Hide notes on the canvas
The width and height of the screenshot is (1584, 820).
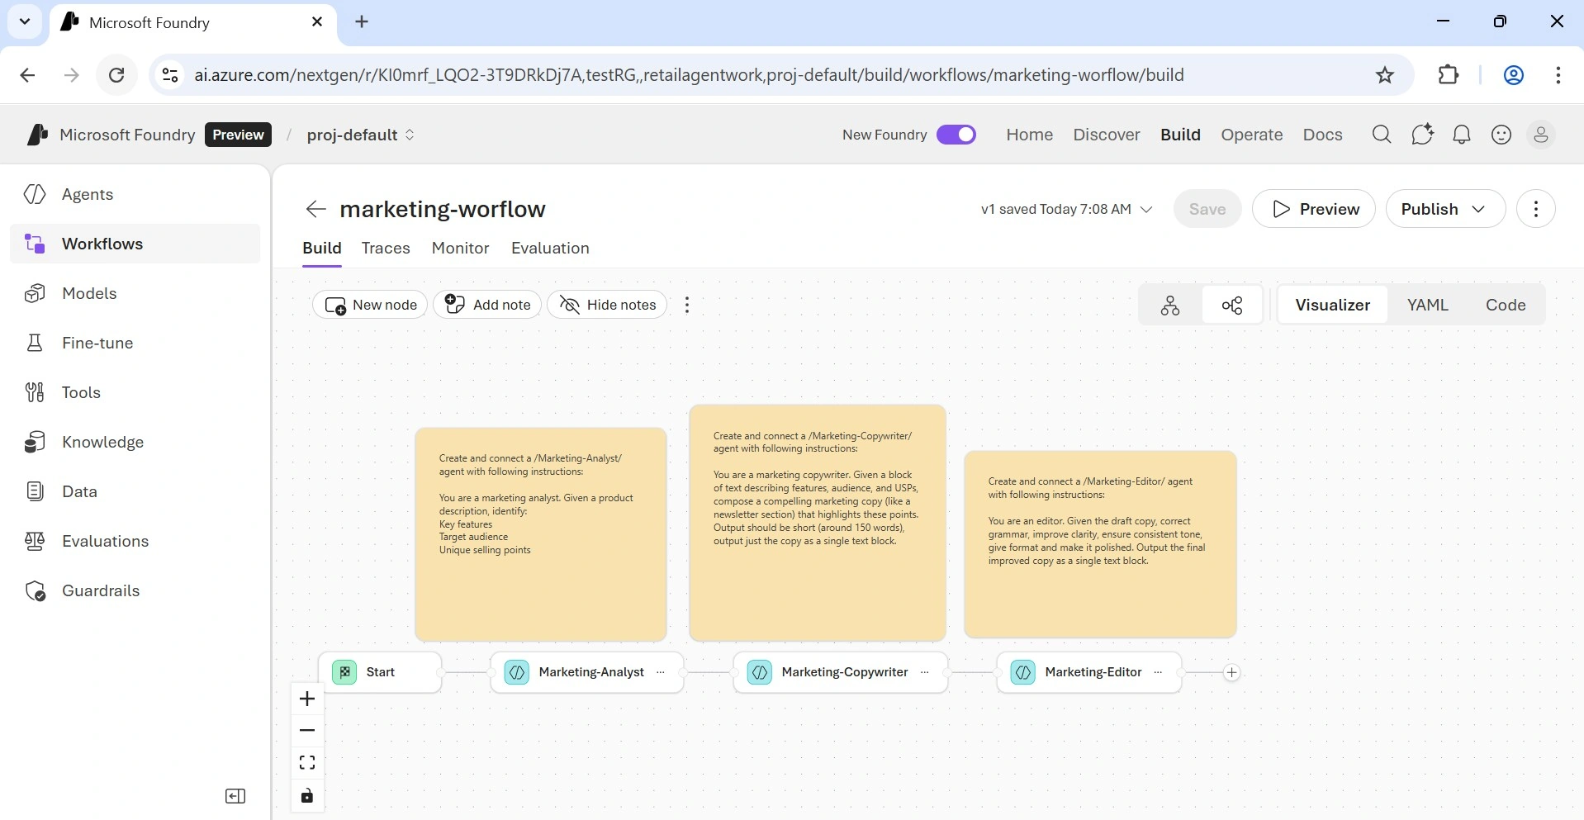(607, 305)
